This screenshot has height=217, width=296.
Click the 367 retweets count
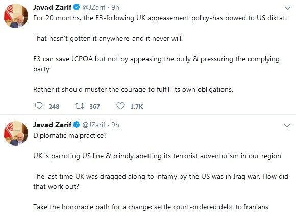(x=94, y=107)
